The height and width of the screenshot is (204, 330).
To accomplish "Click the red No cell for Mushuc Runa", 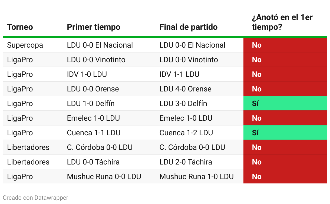I will (x=285, y=176).
